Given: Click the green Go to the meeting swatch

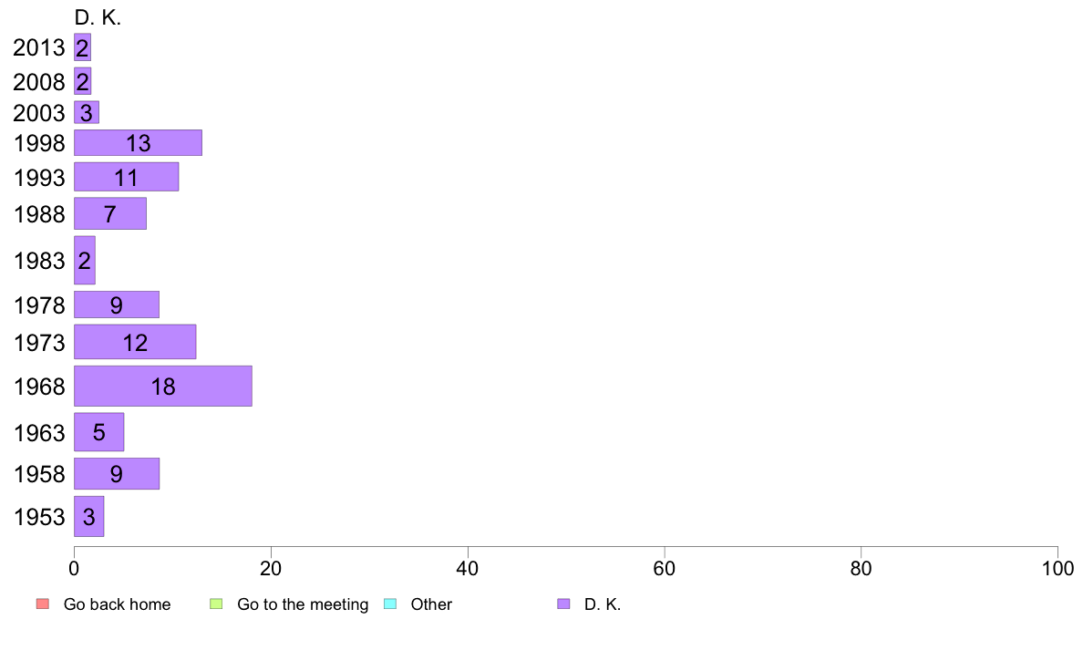Looking at the screenshot, I should [x=216, y=604].
